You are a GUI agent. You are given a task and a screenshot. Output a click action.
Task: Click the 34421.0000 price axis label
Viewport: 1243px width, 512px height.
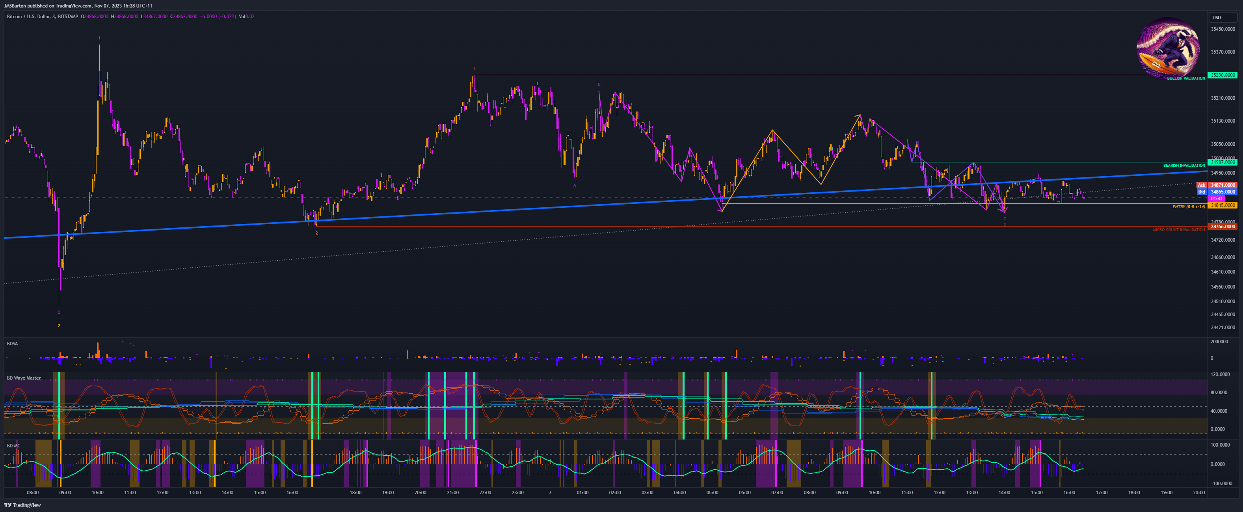coord(1223,327)
